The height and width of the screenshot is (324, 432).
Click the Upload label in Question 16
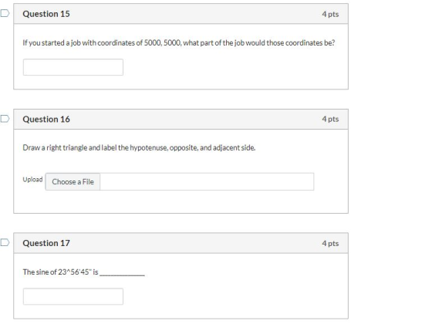click(x=32, y=180)
